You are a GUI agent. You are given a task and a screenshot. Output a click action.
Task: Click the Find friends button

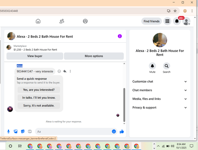point(152,21)
